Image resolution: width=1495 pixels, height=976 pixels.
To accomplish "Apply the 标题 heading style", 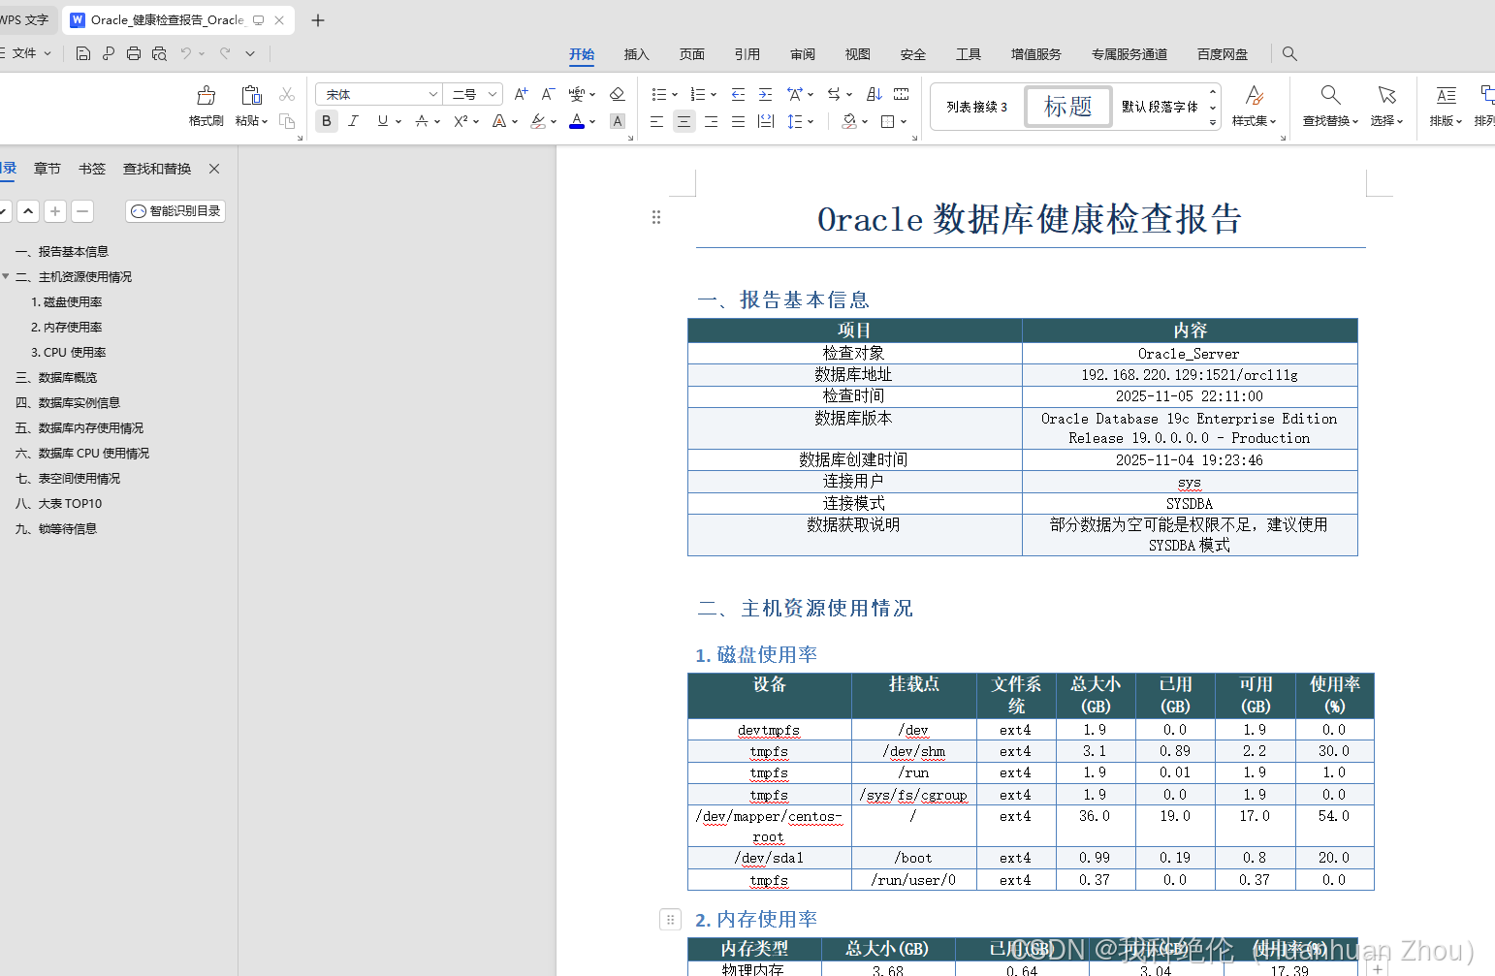I will [x=1067, y=106].
